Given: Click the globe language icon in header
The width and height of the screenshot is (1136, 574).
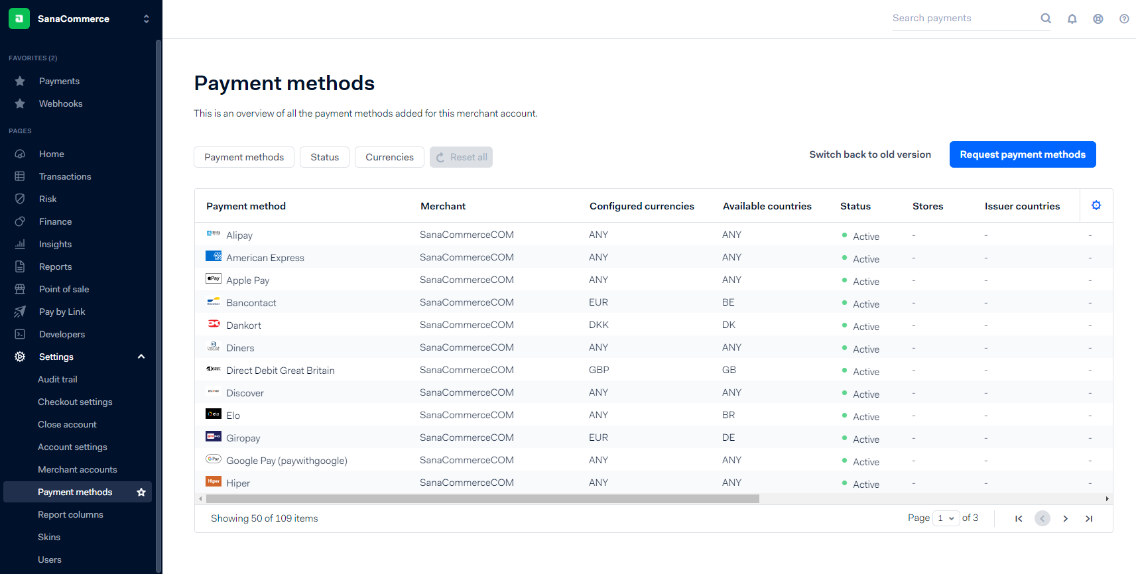Looking at the screenshot, I should [x=1098, y=19].
